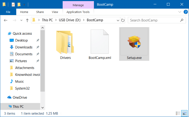Image resolution: width=189 pixels, height=117 pixels.
Task: Click the pin icon next to Documents
Action: coord(38,54)
